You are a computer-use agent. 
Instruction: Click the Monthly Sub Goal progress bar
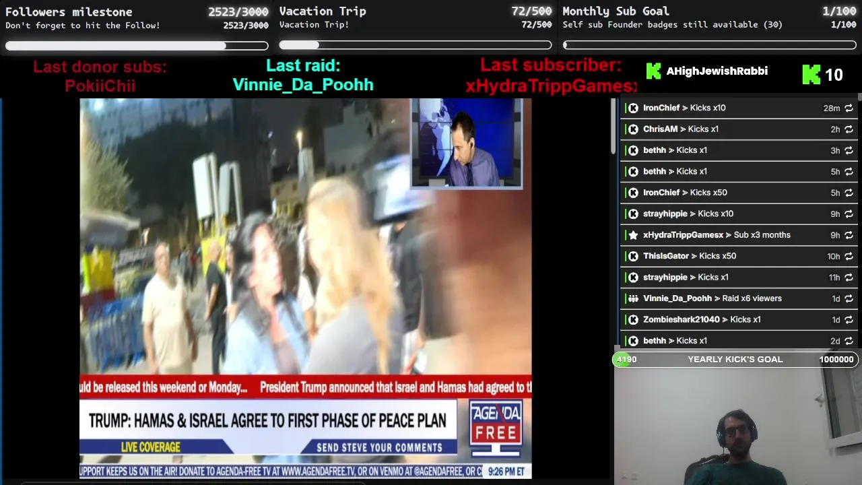tap(710, 45)
